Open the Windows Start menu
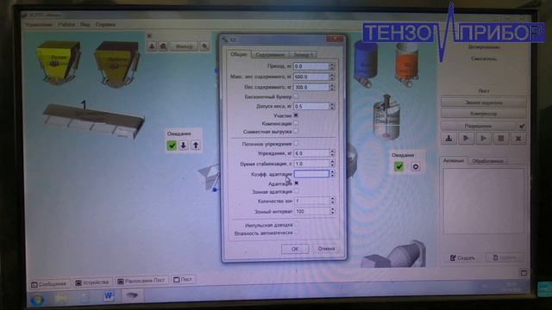This screenshot has height=310, width=552. (37, 300)
